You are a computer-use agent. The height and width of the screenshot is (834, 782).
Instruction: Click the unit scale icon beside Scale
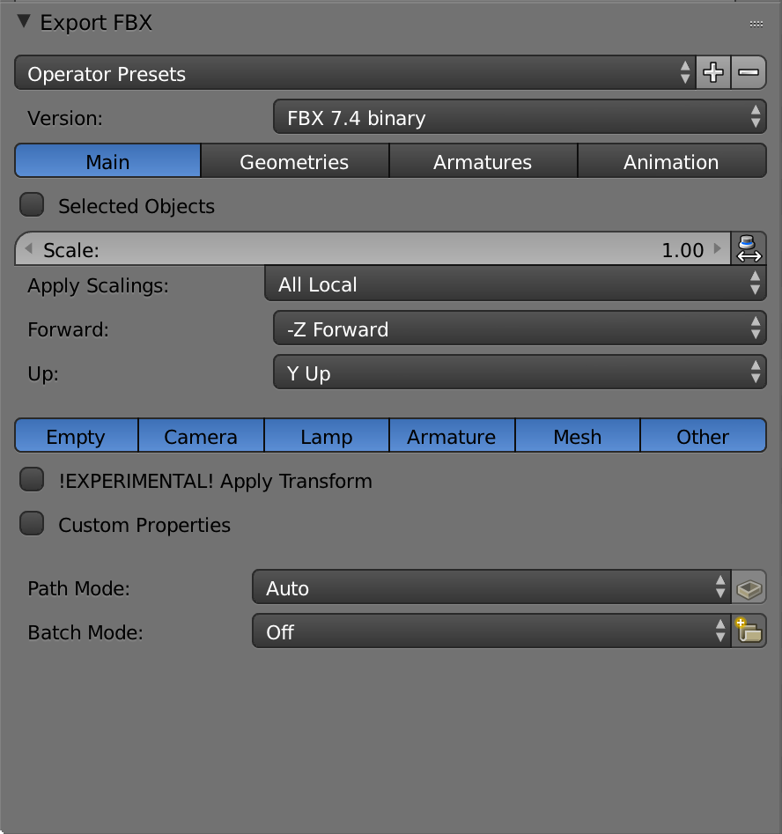click(x=749, y=249)
